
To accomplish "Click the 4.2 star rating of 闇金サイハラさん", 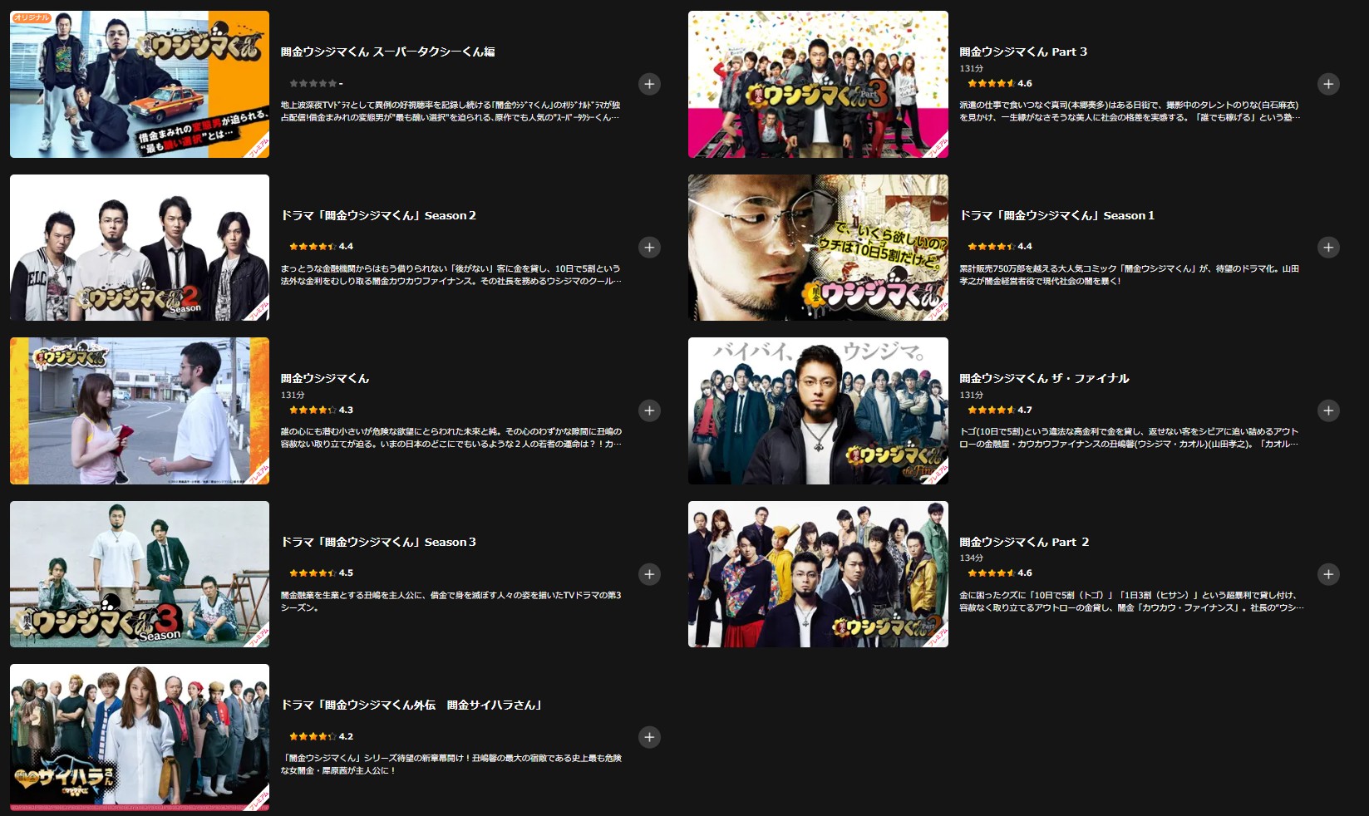I will pos(322,736).
